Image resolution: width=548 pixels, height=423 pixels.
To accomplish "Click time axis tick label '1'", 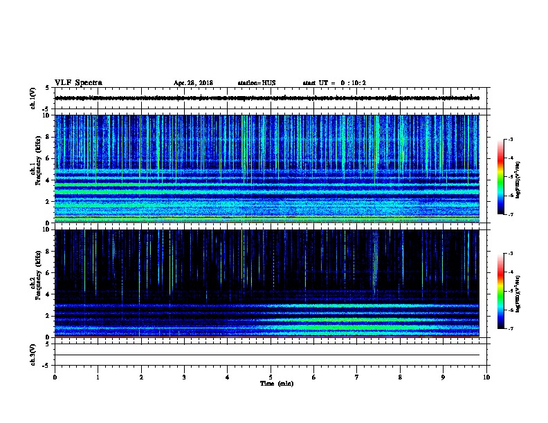I will coord(98,377).
